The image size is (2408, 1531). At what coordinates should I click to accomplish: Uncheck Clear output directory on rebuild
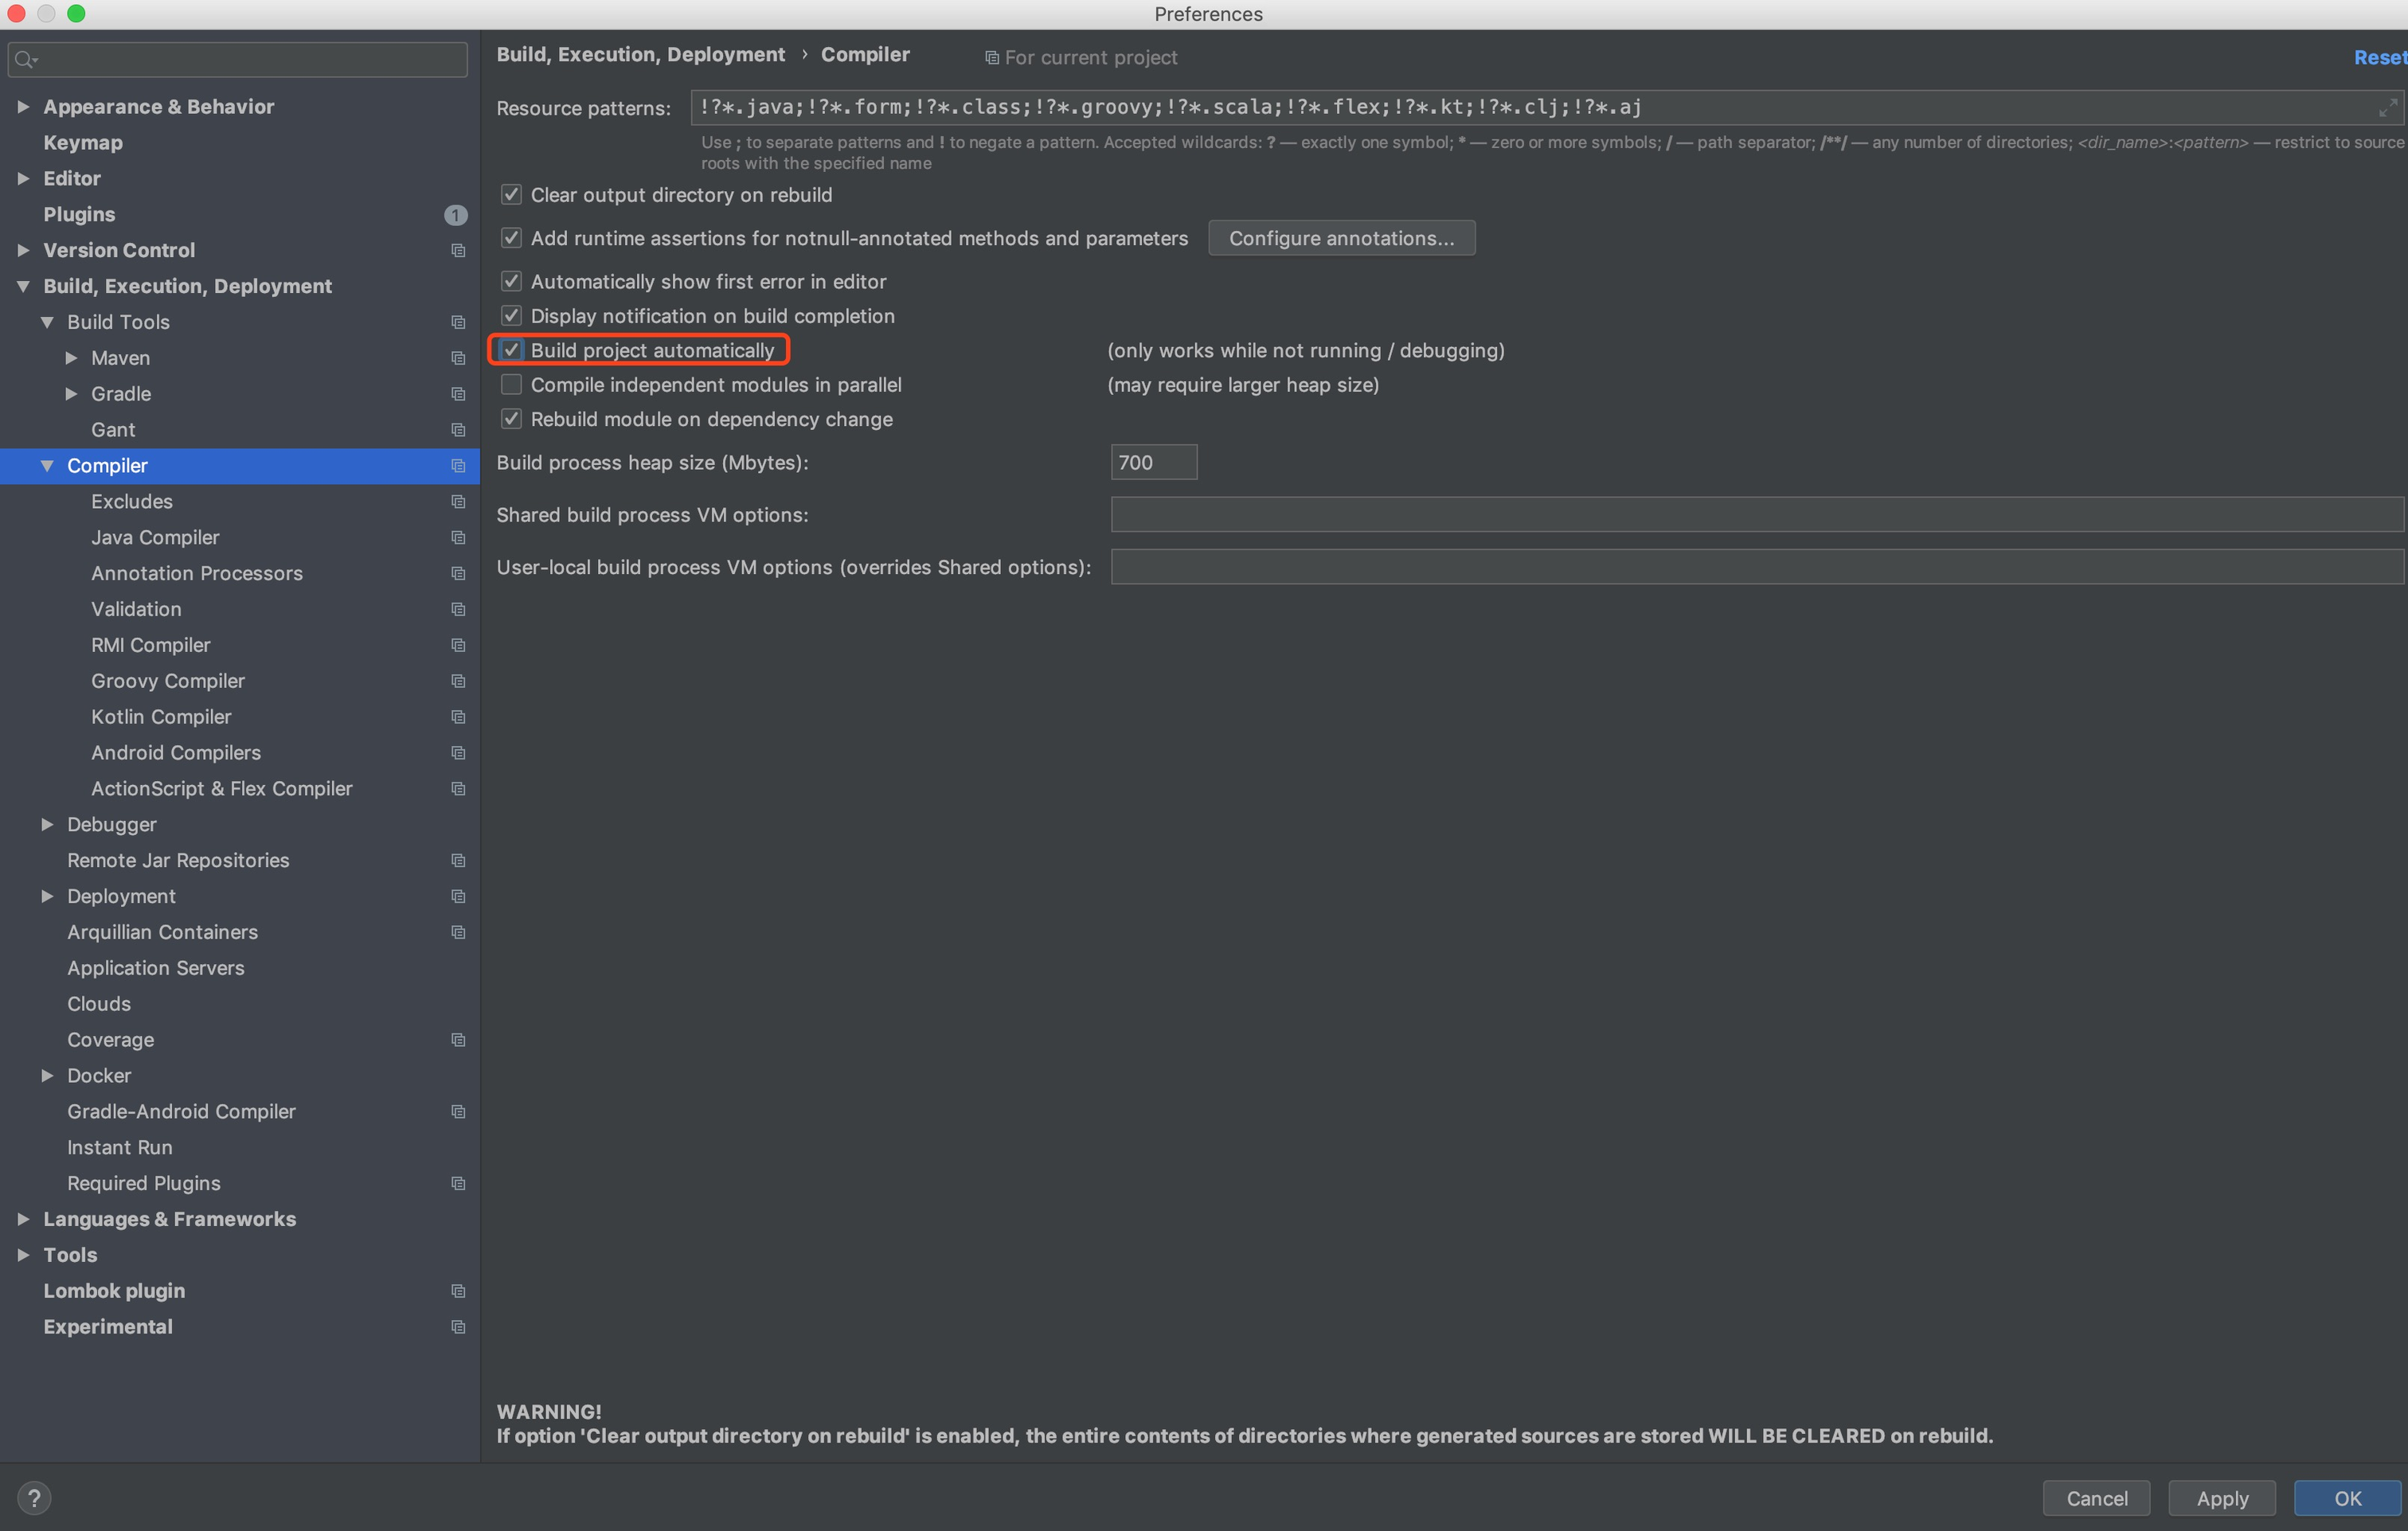point(512,195)
